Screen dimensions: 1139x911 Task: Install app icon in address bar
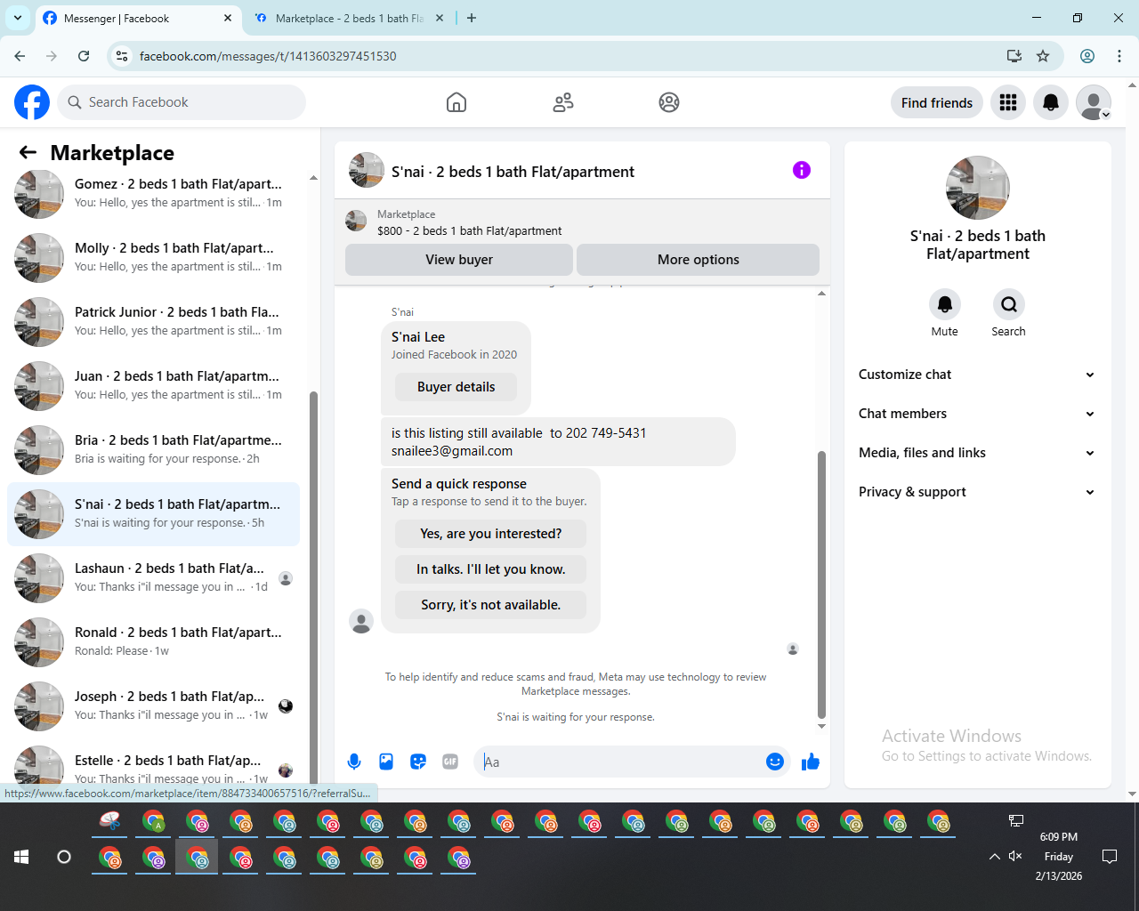click(x=1014, y=56)
